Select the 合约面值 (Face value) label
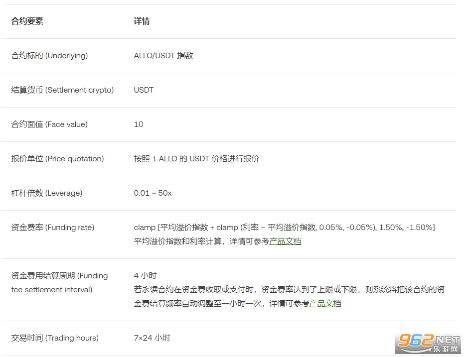The width and height of the screenshot is (464, 357). click(49, 124)
